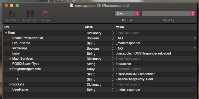Open class stepper for Sockets row
This screenshot has height=99, width=199.
112,85
